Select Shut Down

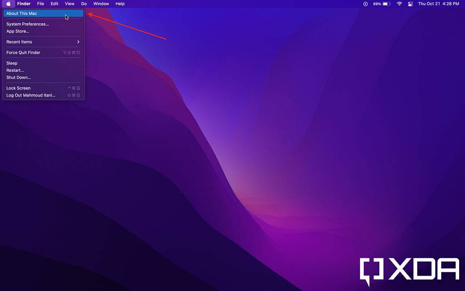[19, 77]
